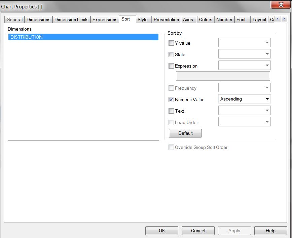Click inside the expression text field
This screenshot has height=238, width=292.
click(223, 76)
